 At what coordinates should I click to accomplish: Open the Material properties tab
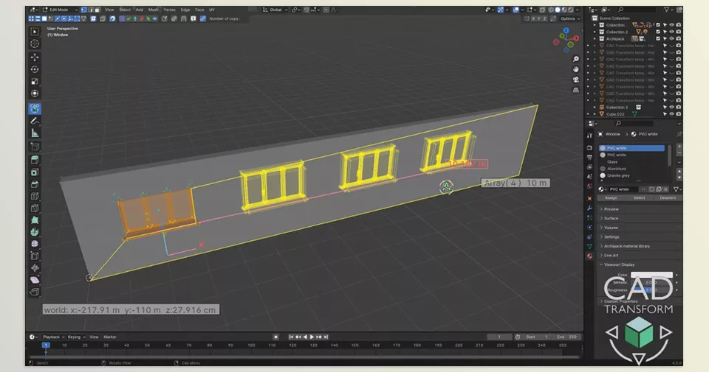[589, 256]
